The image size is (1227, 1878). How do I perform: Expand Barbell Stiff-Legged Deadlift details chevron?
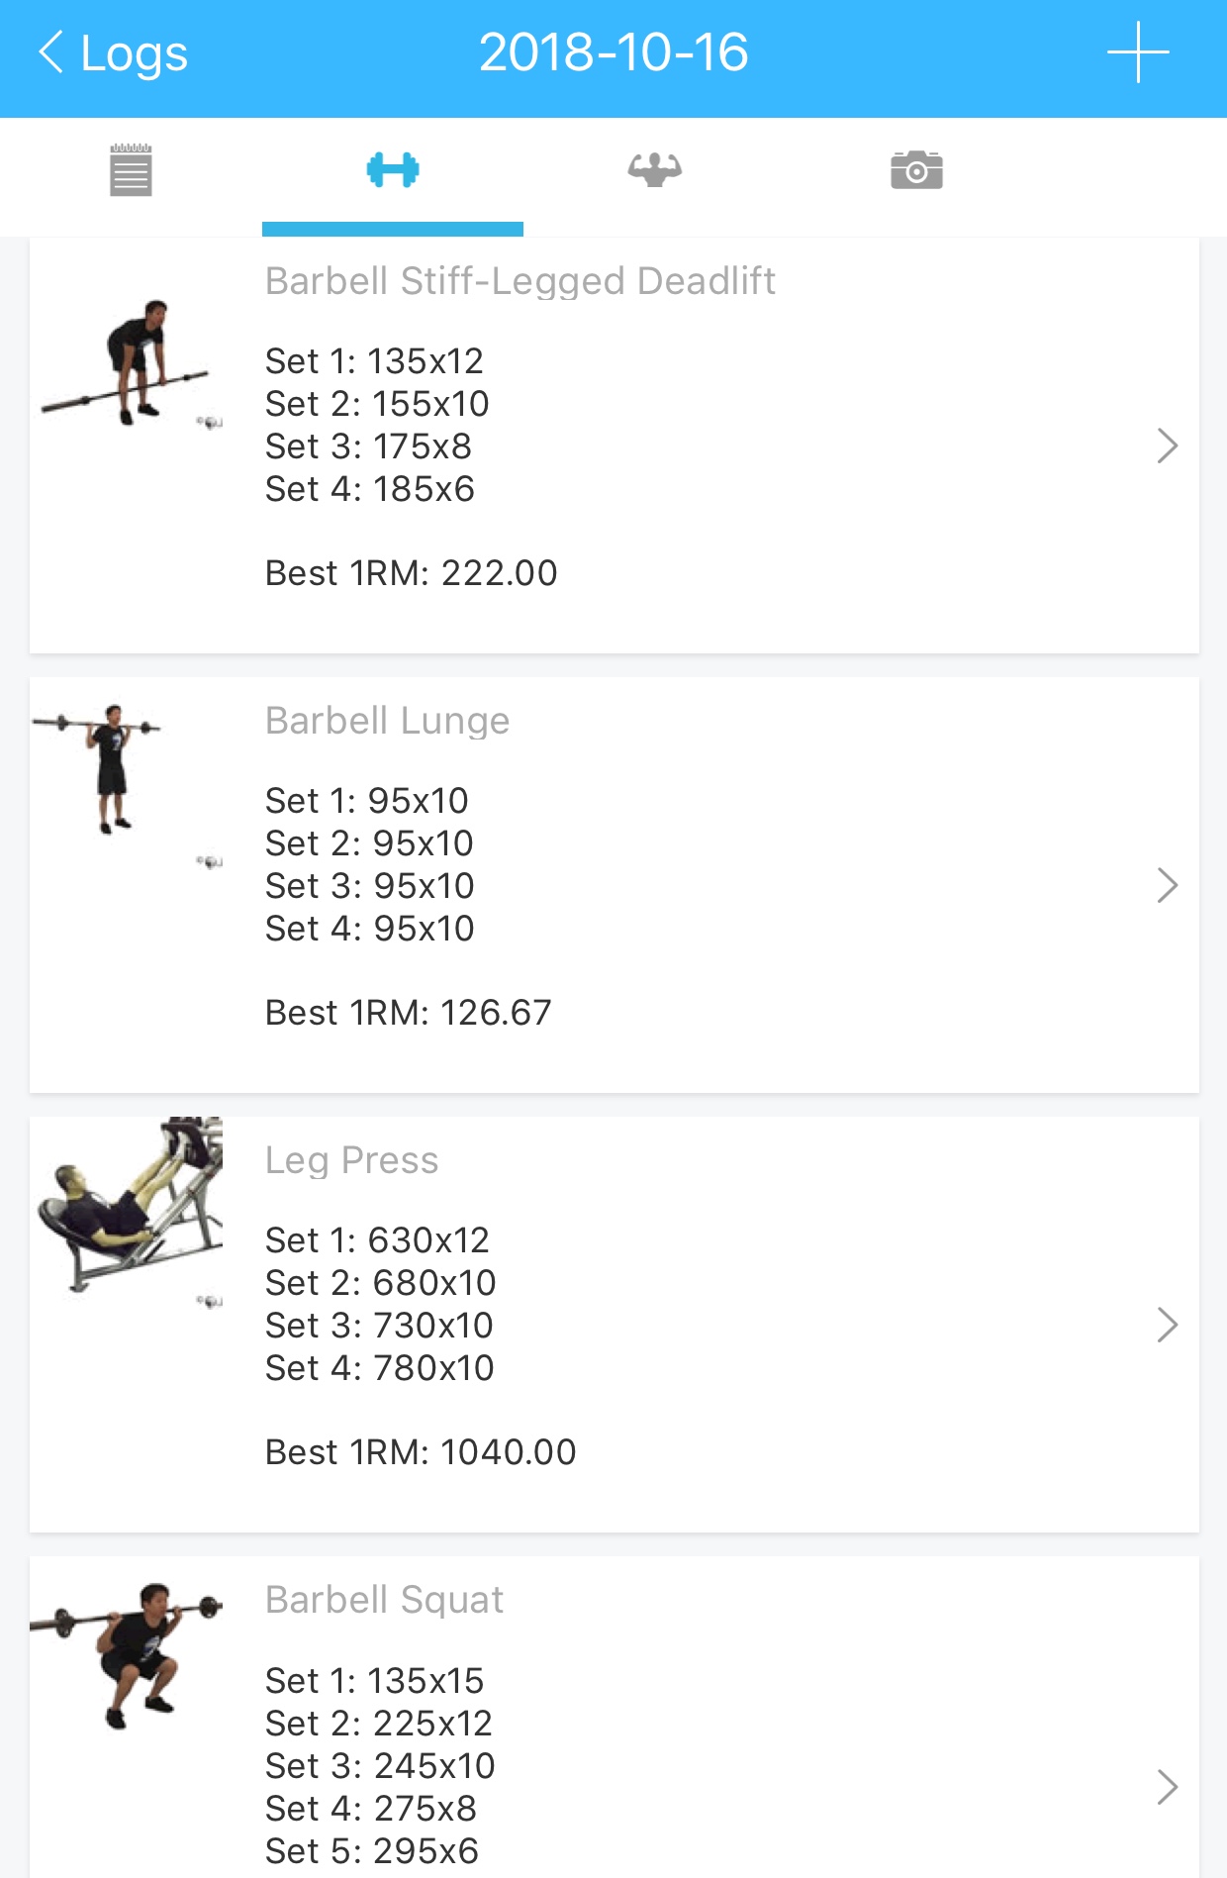pos(1167,445)
